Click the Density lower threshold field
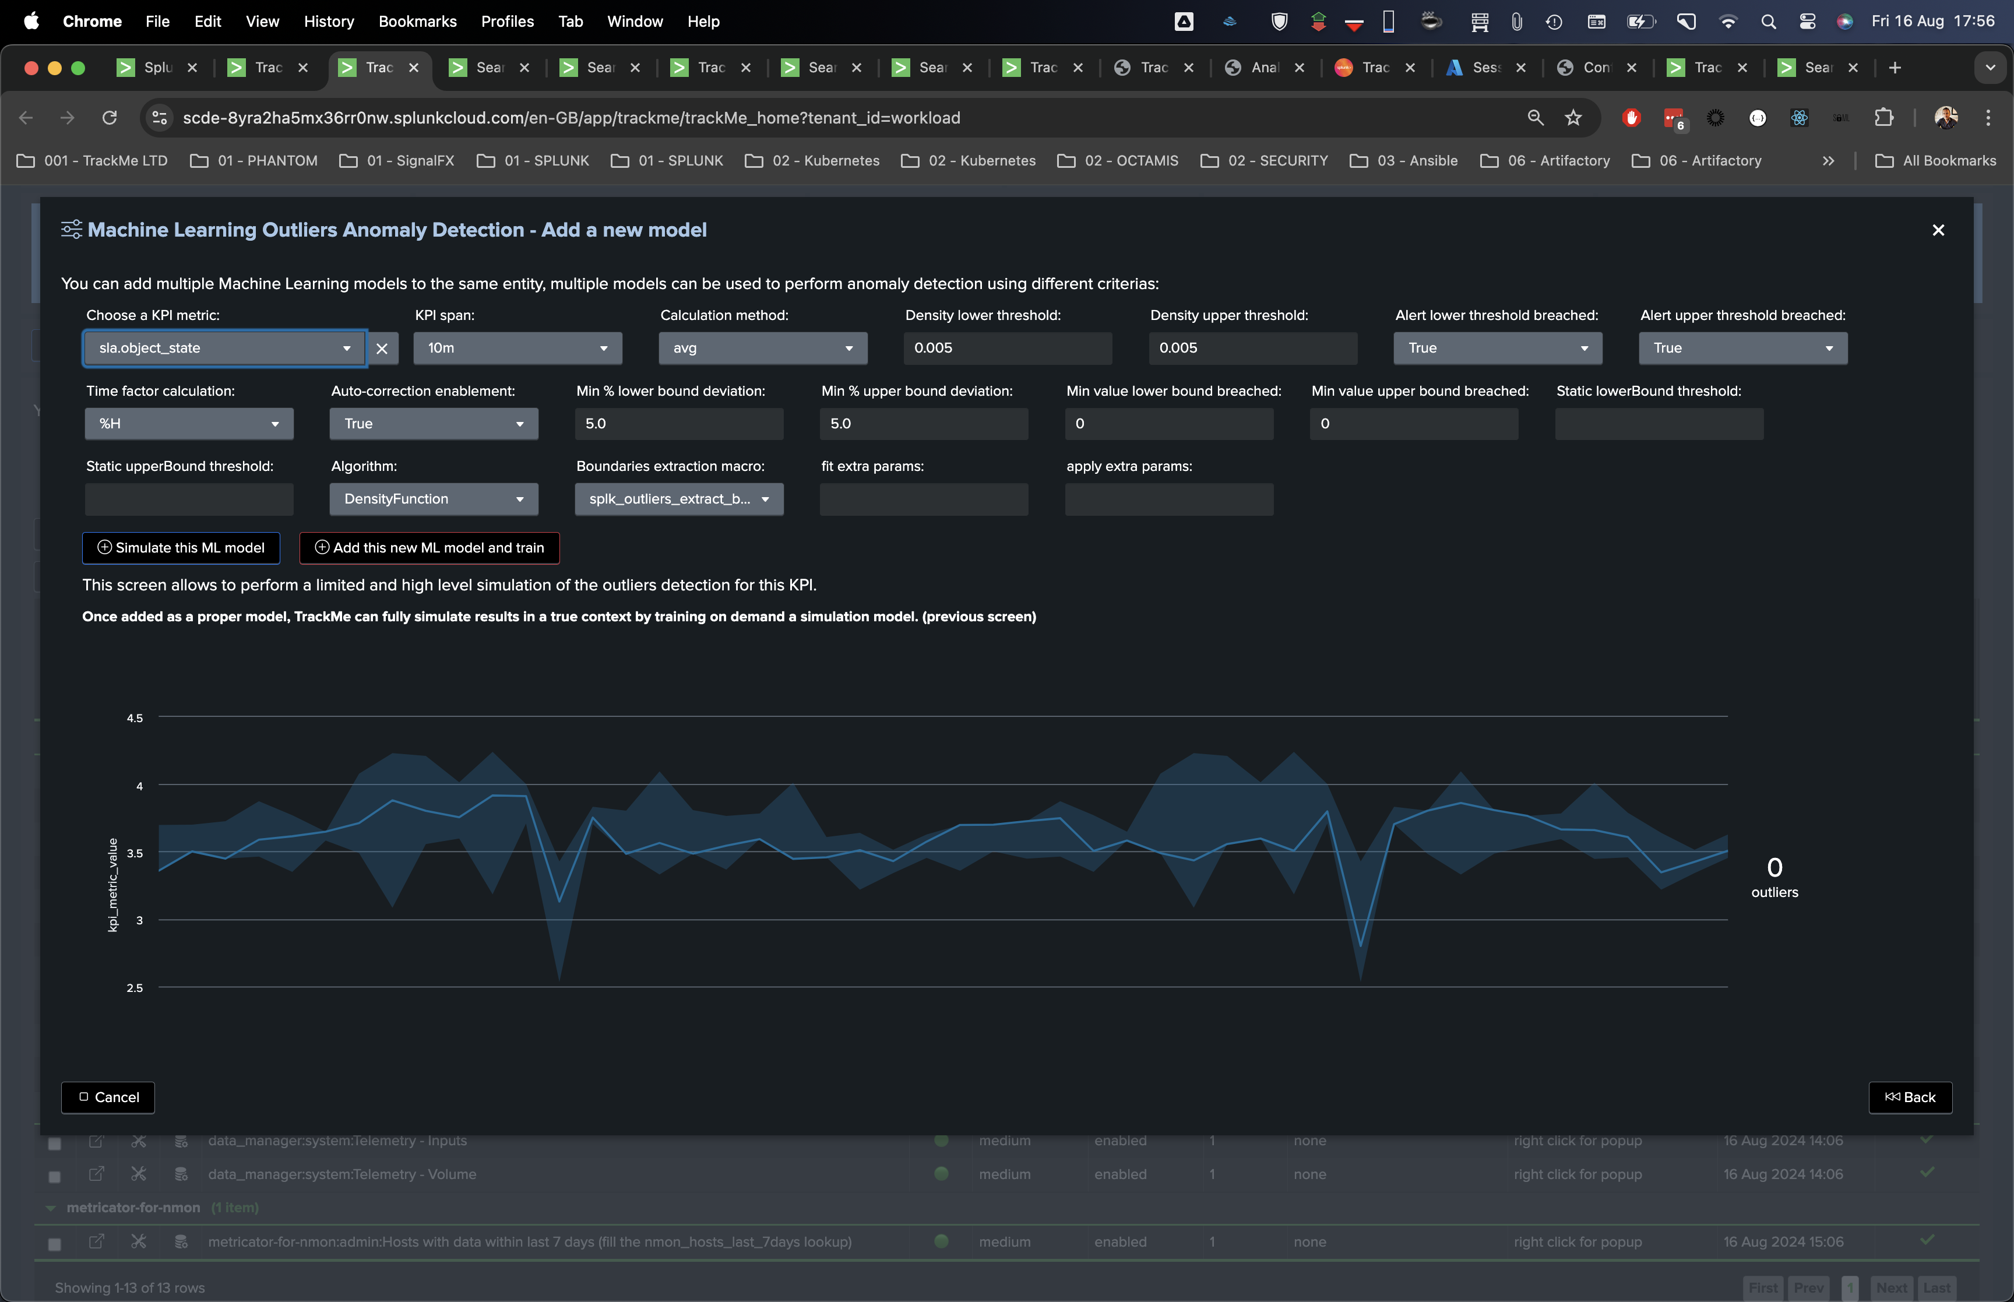 1008,349
